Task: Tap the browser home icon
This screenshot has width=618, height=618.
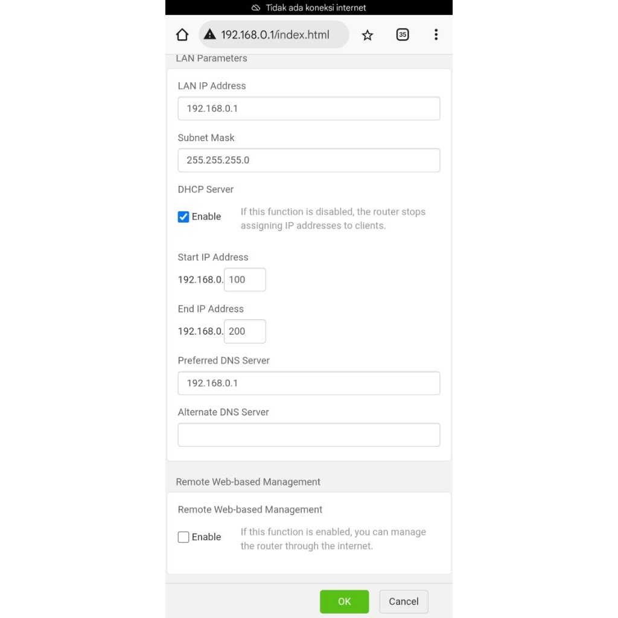Action: point(182,35)
